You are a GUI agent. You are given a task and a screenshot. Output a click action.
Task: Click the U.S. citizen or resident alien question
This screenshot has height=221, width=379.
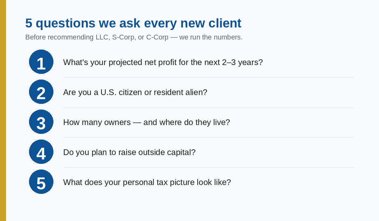[135, 92]
